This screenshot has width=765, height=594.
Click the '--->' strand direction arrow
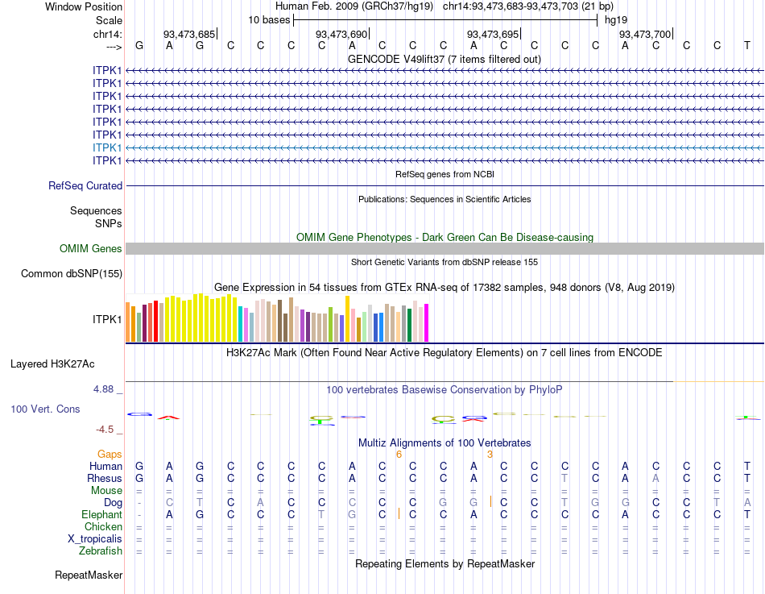[114, 47]
